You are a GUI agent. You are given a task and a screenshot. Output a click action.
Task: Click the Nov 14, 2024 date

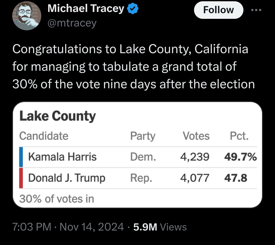coord(92,227)
